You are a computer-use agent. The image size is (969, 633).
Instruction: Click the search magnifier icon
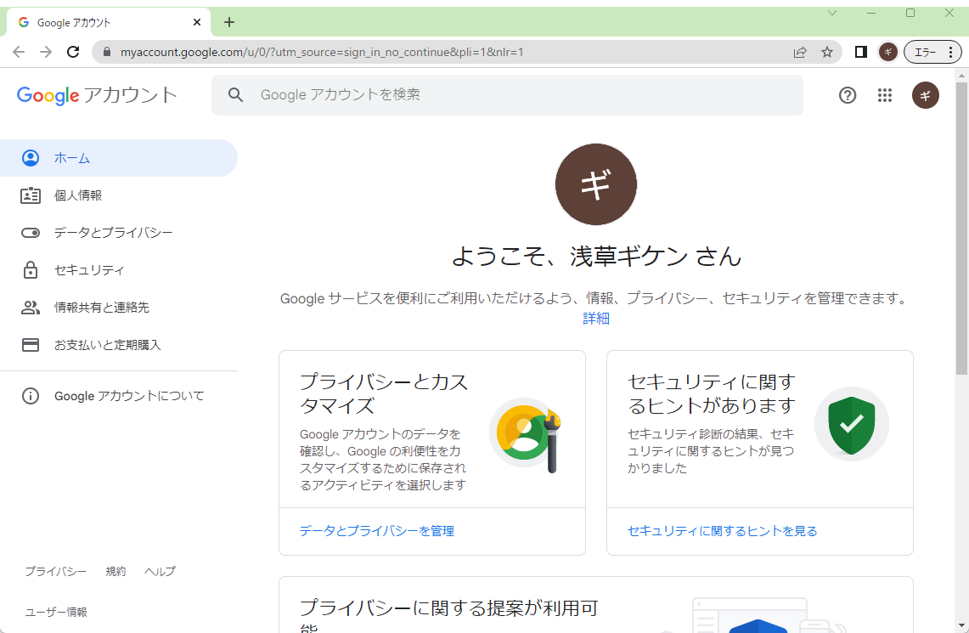click(235, 94)
